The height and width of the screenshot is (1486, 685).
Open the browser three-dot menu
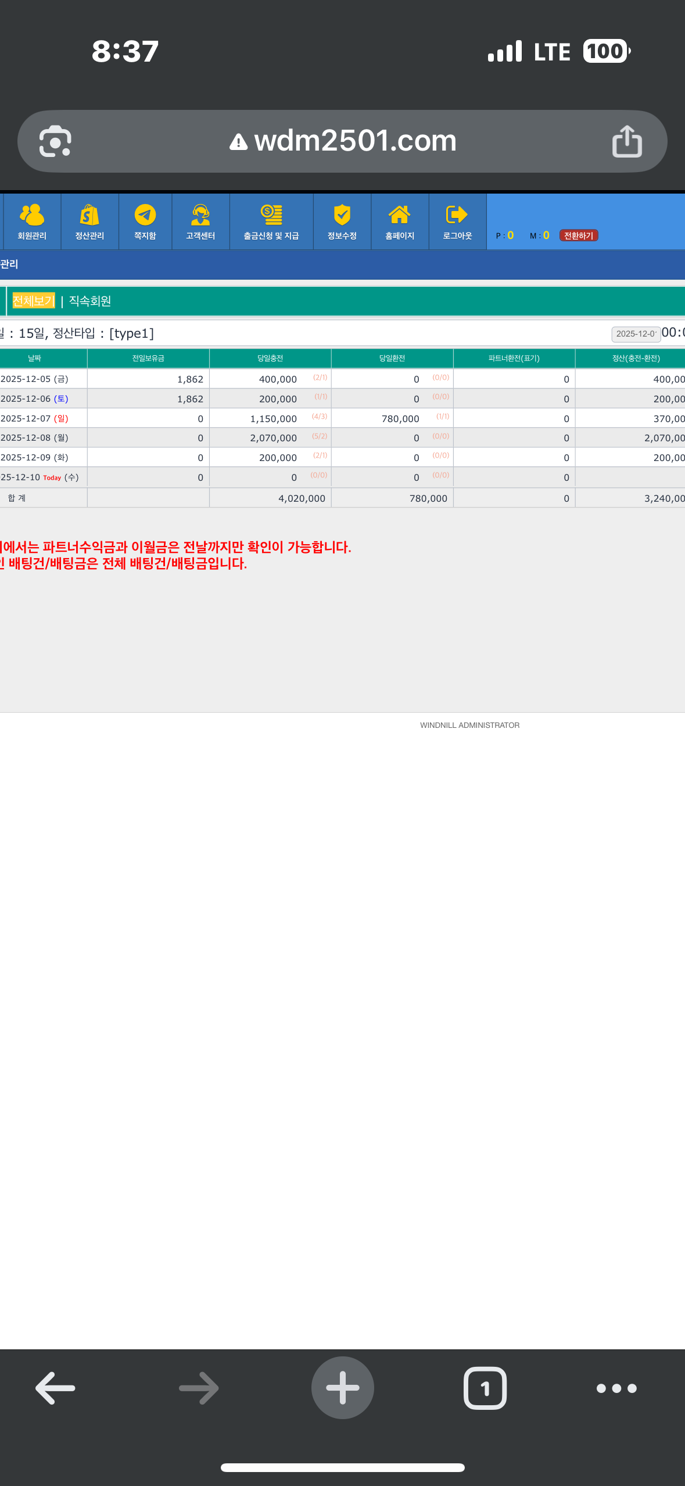coord(616,1388)
